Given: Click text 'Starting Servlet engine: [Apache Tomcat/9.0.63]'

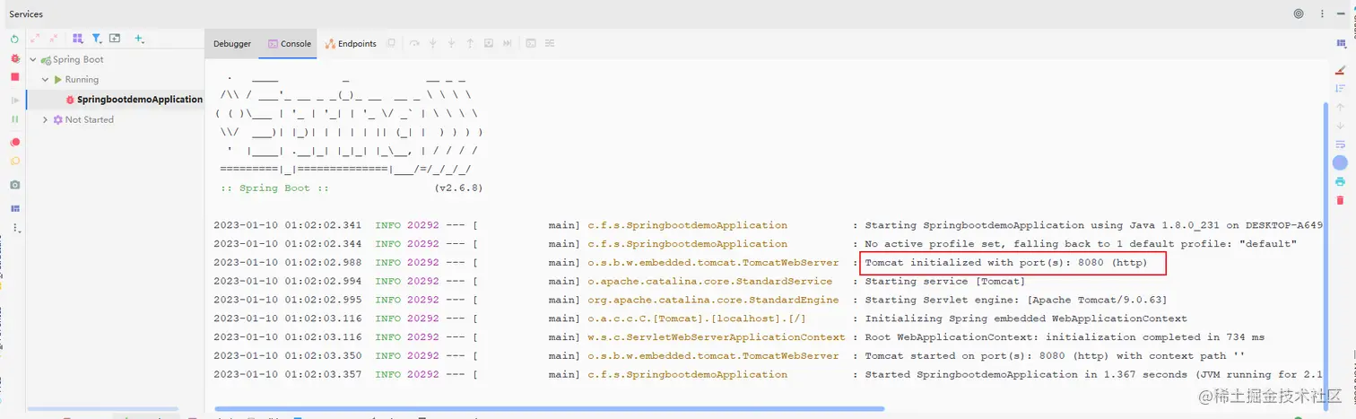Looking at the screenshot, I should pos(1015,300).
